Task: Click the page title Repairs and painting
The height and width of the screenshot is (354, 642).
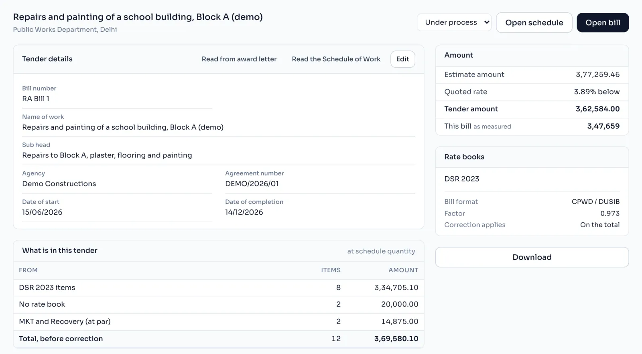Action: (x=138, y=17)
